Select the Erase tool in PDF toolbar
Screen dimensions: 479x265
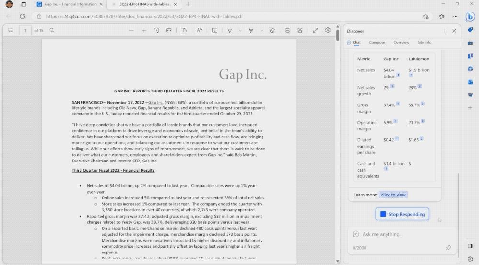click(272, 30)
